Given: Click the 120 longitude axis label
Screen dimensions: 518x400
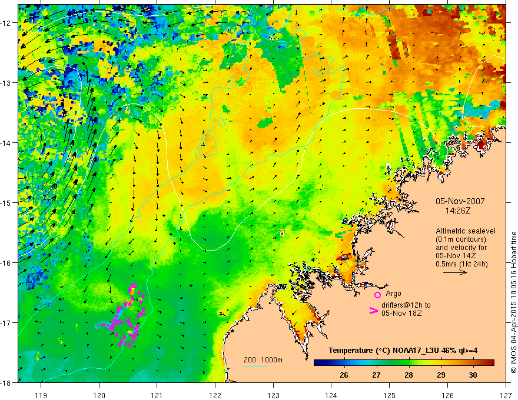Looking at the screenshot, I should coord(99,395).
